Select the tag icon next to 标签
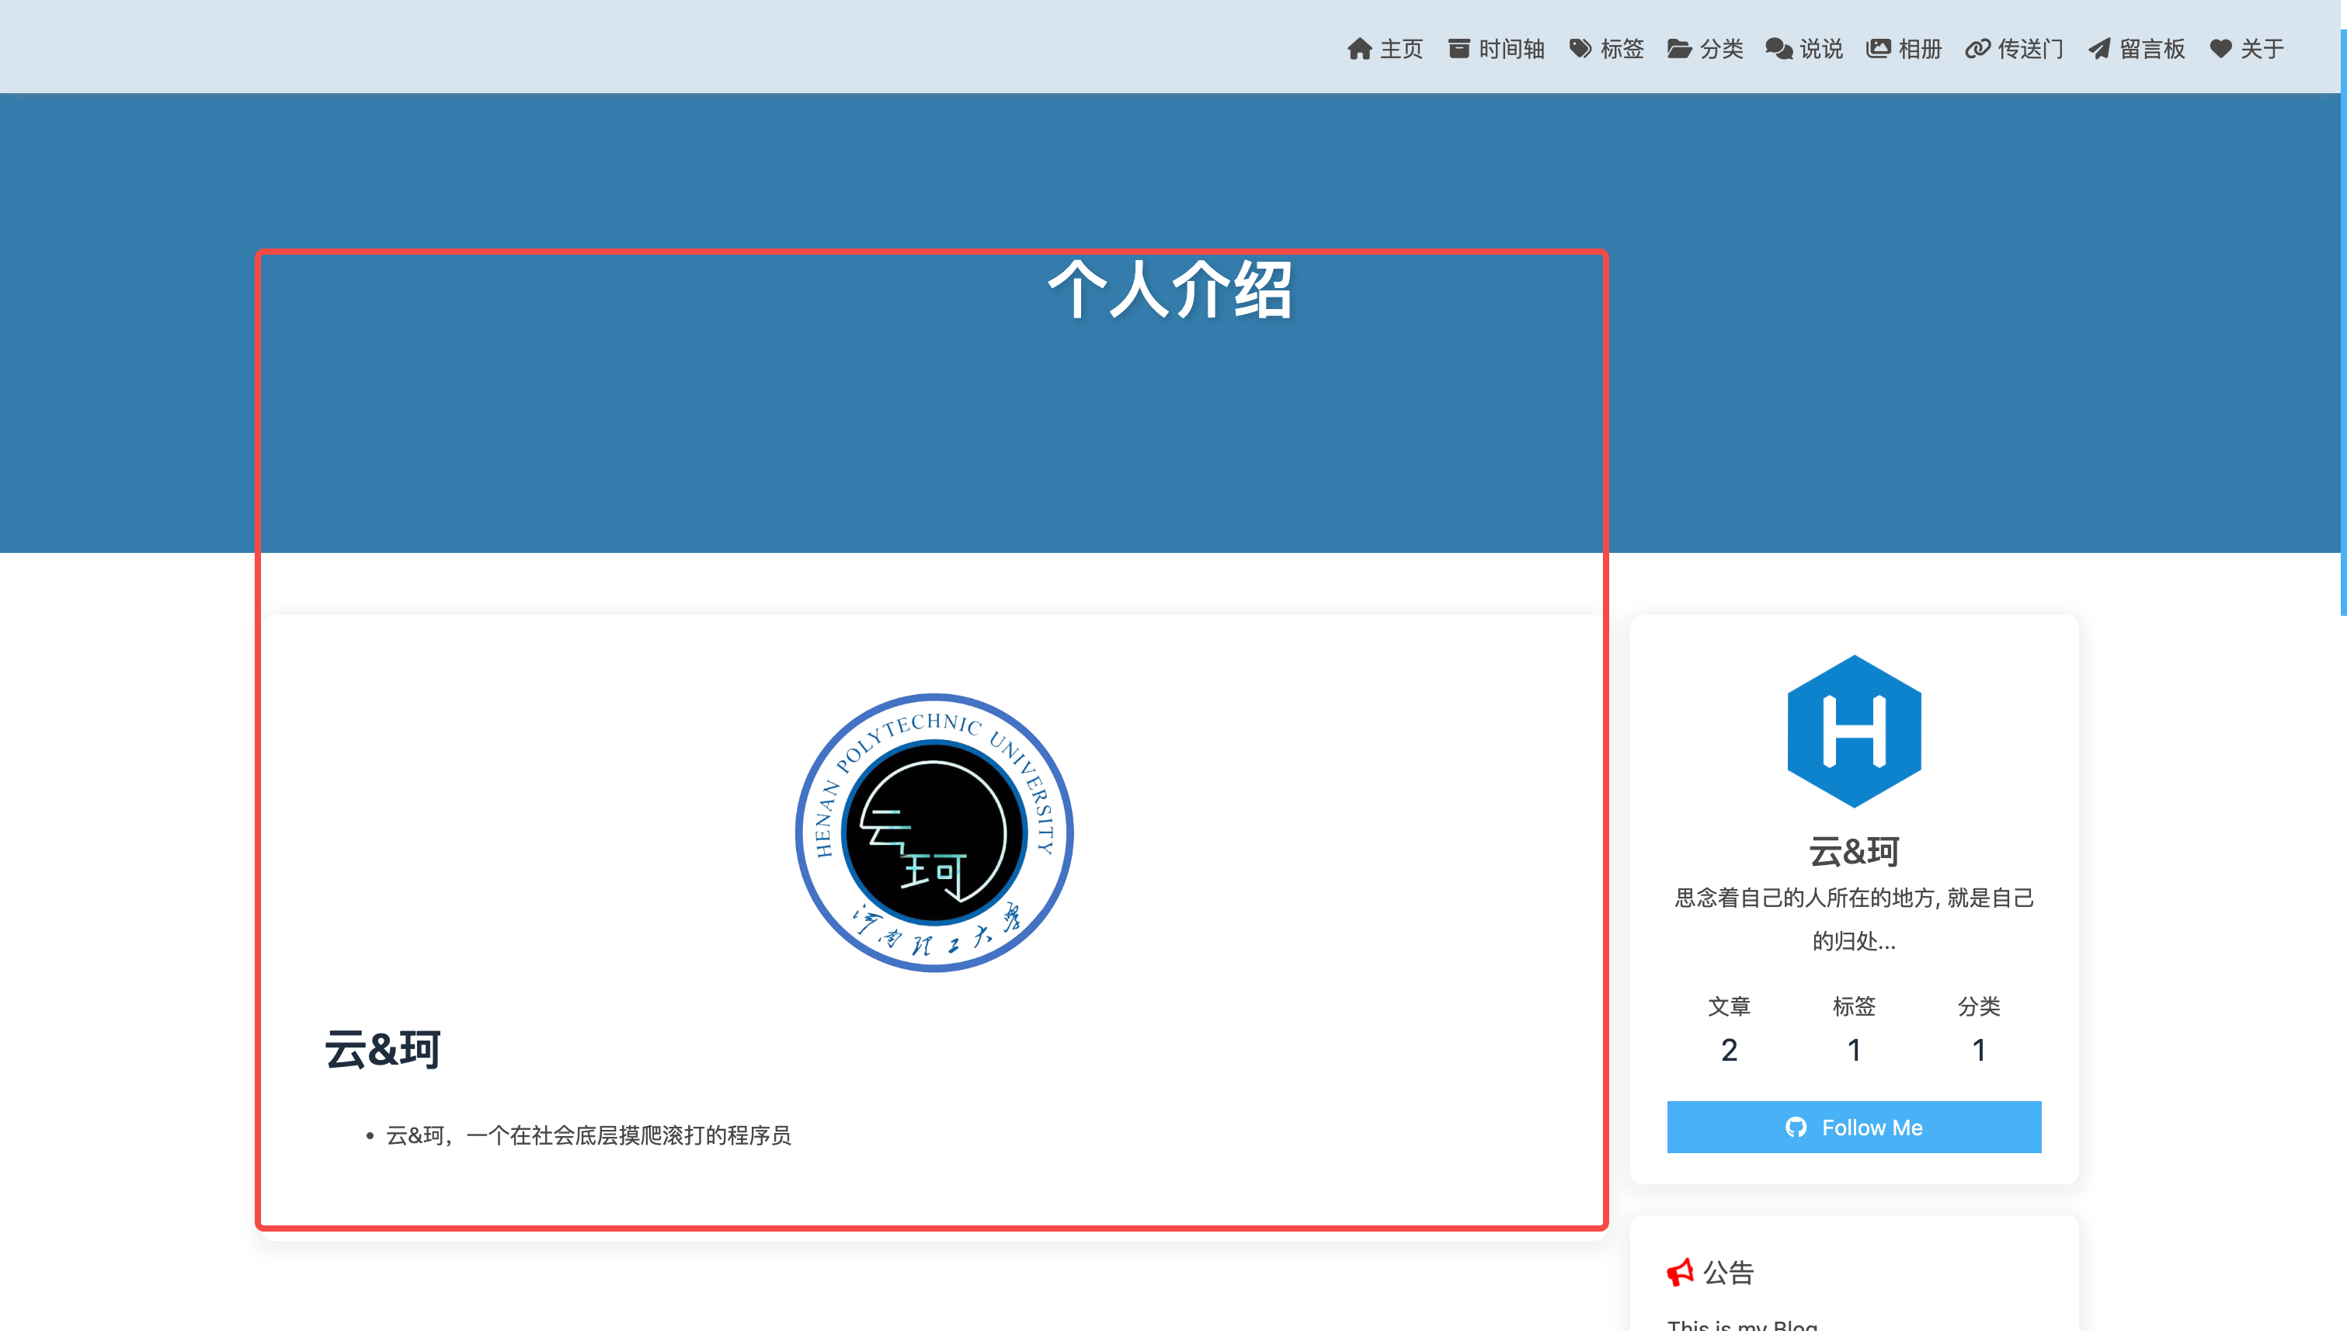Image resolution: width=2347 pixels, height=1331 pixels. pyautogui.click(x=1580, y=48)
